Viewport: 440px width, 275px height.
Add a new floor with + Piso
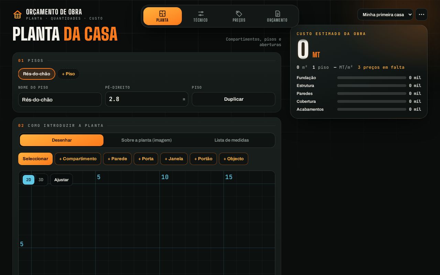68,74
